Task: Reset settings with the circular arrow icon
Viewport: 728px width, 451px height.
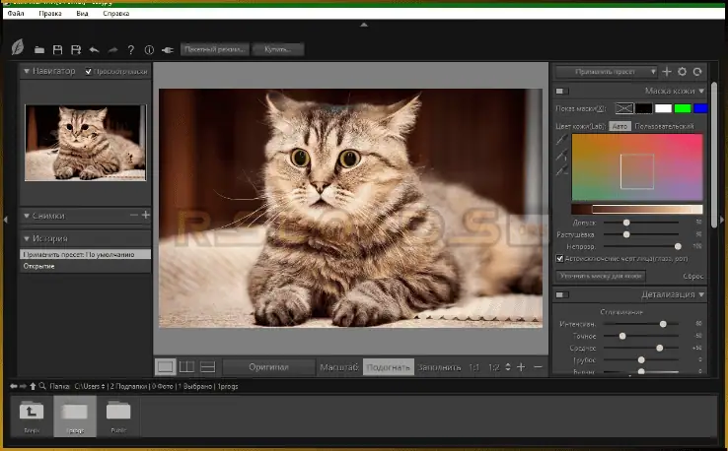Action: click(697, 71)
